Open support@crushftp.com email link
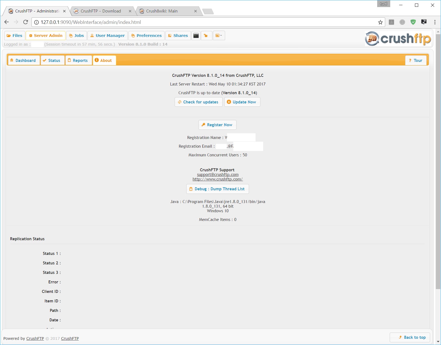The width and height of the screenshot is (441, 345). coord(218,175)
